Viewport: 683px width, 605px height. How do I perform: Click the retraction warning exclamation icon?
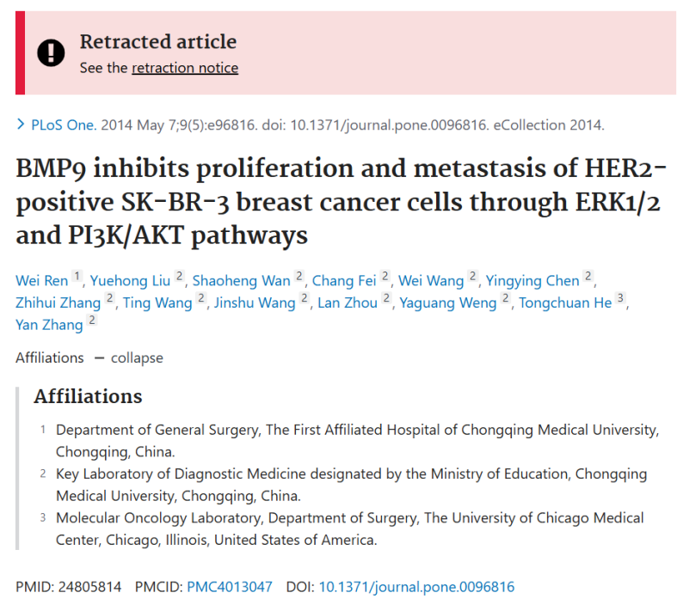coord(51,52)
